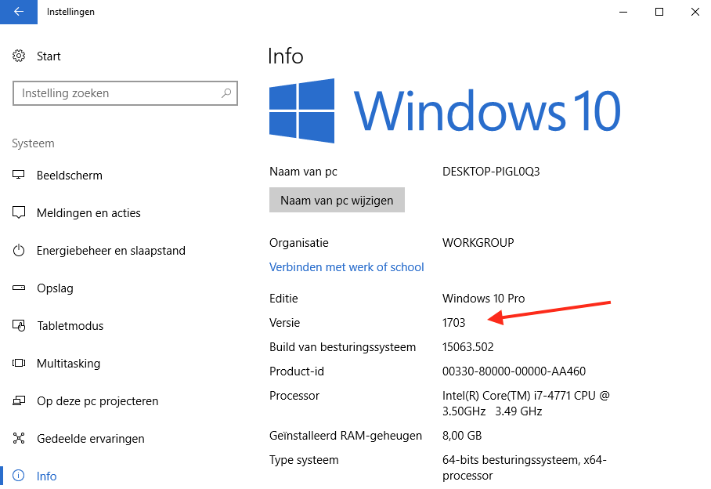Click the Tabletmodus icon
This screenshot has height=489, width=711.
[20, 326]
